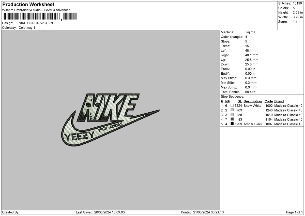Select thread code 1007
This screenshot has height=216, width=305.
tap(269, 124)
